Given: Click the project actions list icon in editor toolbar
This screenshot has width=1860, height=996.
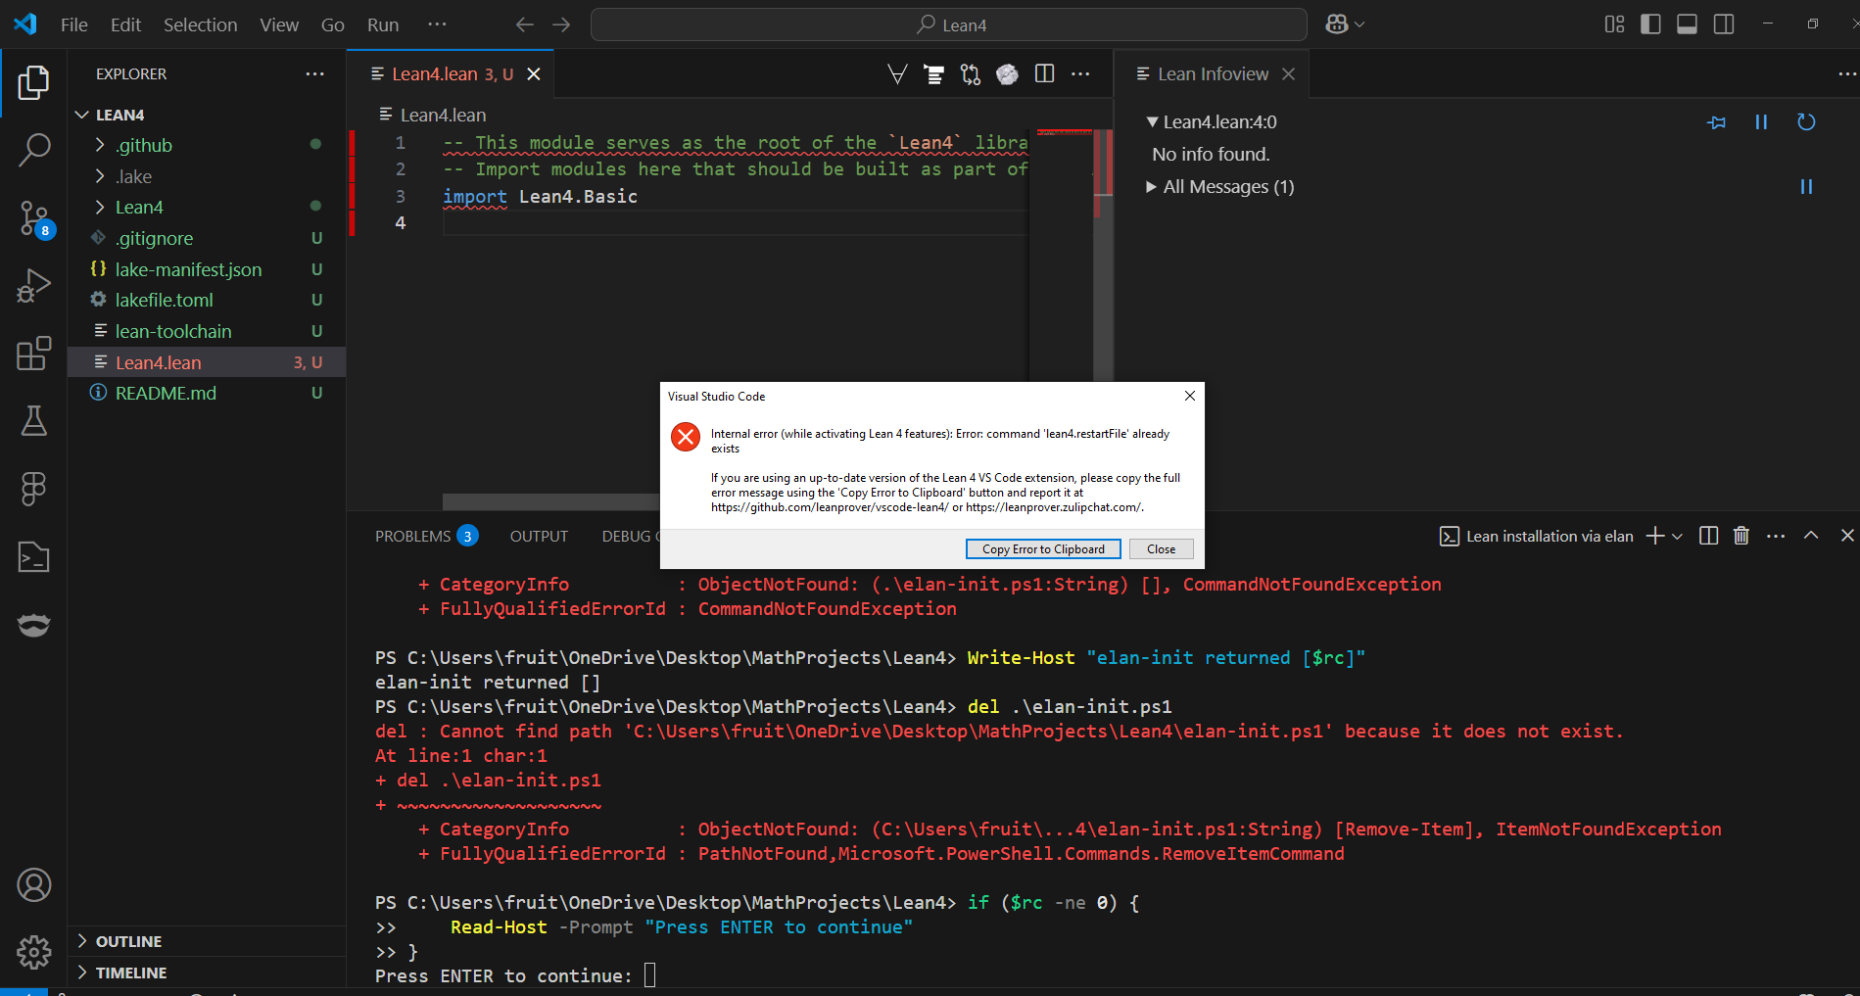Looking at the screenshot, I should tap(934, 74).
